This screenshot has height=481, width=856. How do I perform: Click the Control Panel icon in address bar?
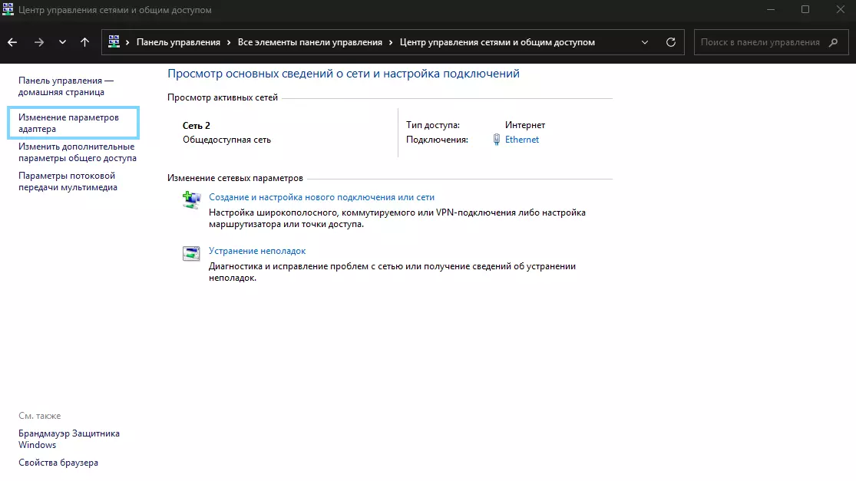[114, 42]
